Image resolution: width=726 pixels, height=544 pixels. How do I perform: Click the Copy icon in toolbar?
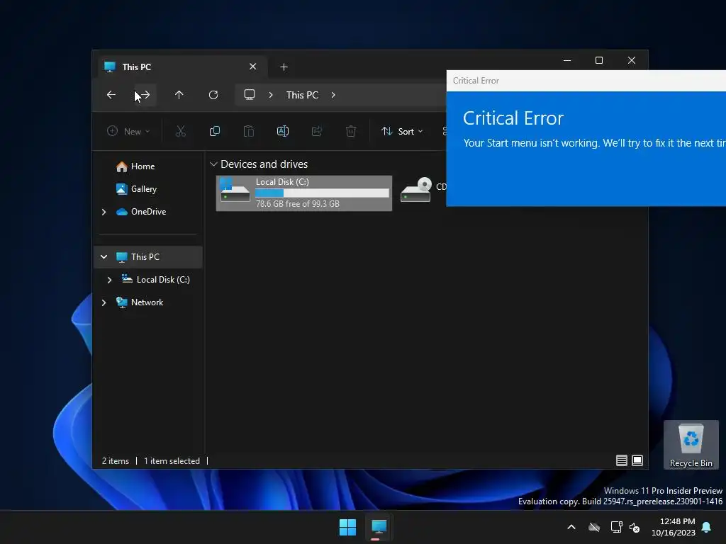(x=215, y=131)
